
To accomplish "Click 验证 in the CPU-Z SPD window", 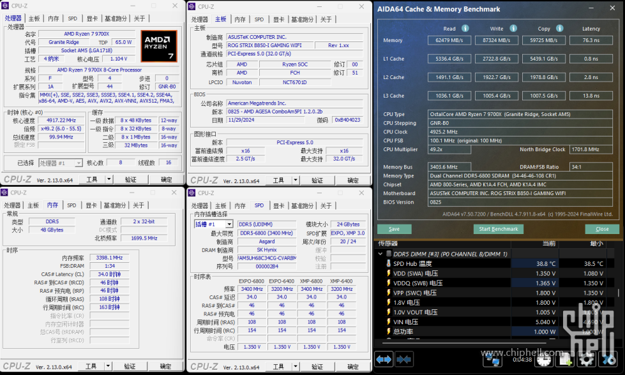I will click(317, 367).
